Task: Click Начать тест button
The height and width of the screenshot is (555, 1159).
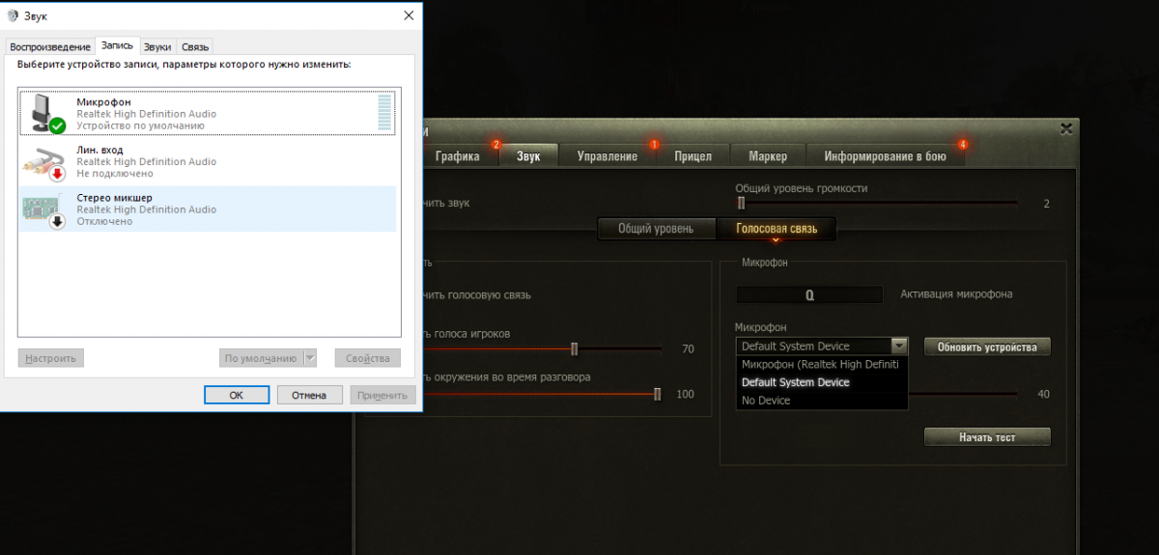Action: [x=987, y=437]
